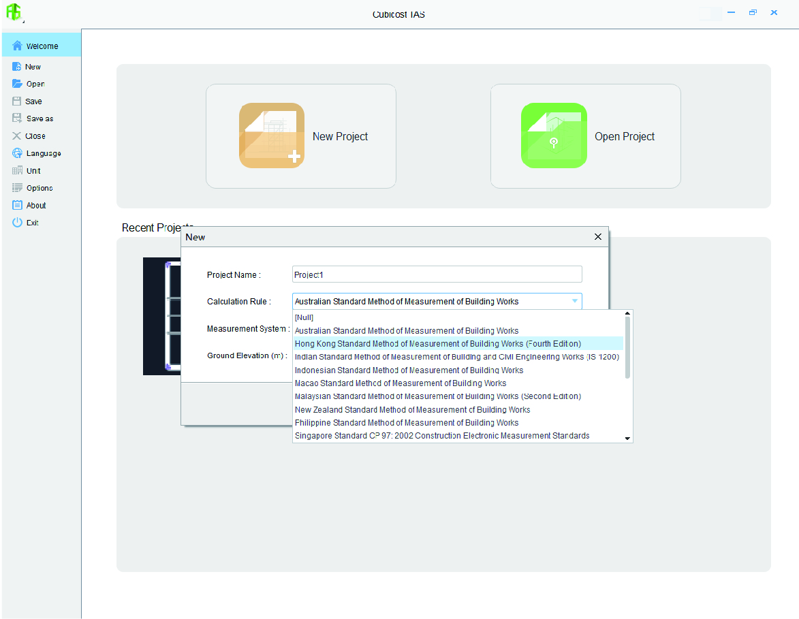Click the Project Name input field
Screen dimensions: 799x619
[x=437, y=274]
